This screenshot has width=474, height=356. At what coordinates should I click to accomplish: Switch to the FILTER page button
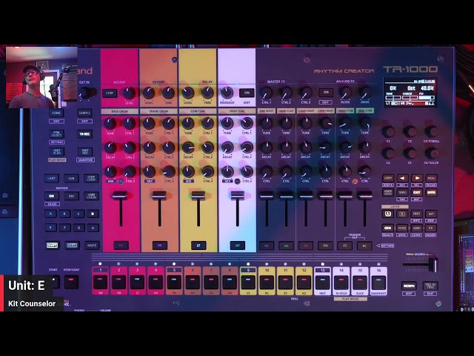click(x=402, y=228)
